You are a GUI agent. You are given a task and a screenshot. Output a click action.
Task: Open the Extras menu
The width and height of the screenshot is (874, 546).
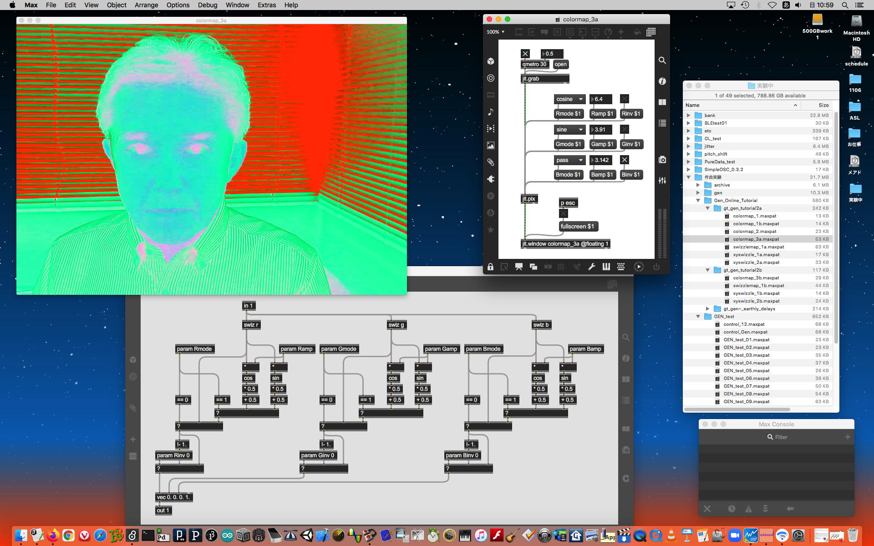266,5
